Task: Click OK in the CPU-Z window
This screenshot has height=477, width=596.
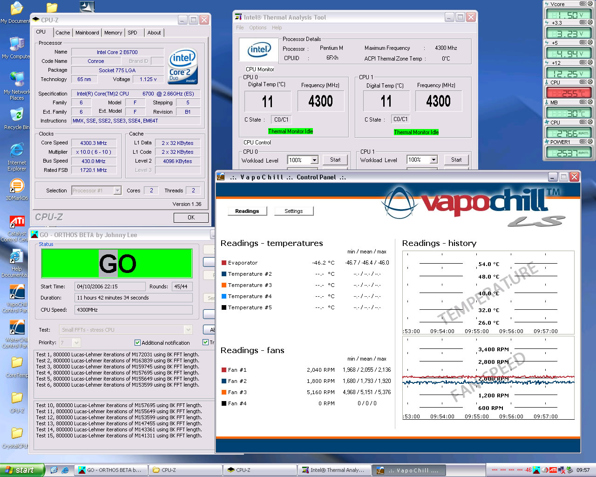Action: pos(191,218)
